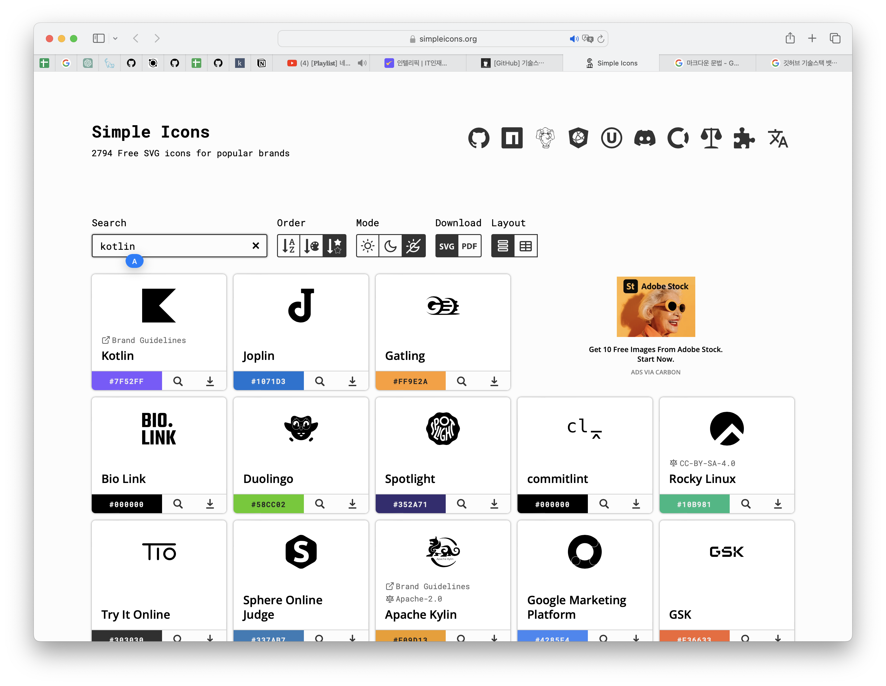View Joplin icon details magnifier
Screen dimensions: 886x686
(x=320, y=381)
